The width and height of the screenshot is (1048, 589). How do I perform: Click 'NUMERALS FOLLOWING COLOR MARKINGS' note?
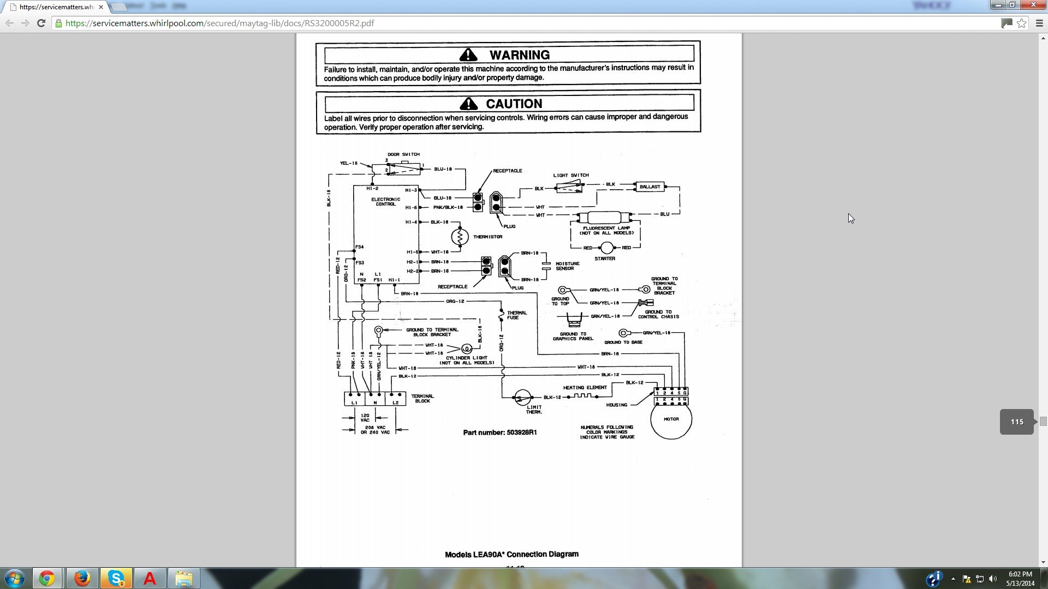(607, 432)
